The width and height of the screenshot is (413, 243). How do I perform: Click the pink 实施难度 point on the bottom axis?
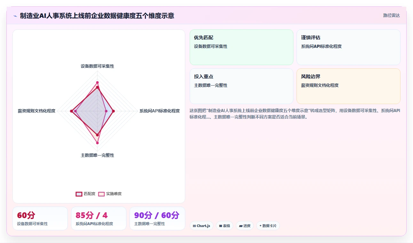coord(98,142)
